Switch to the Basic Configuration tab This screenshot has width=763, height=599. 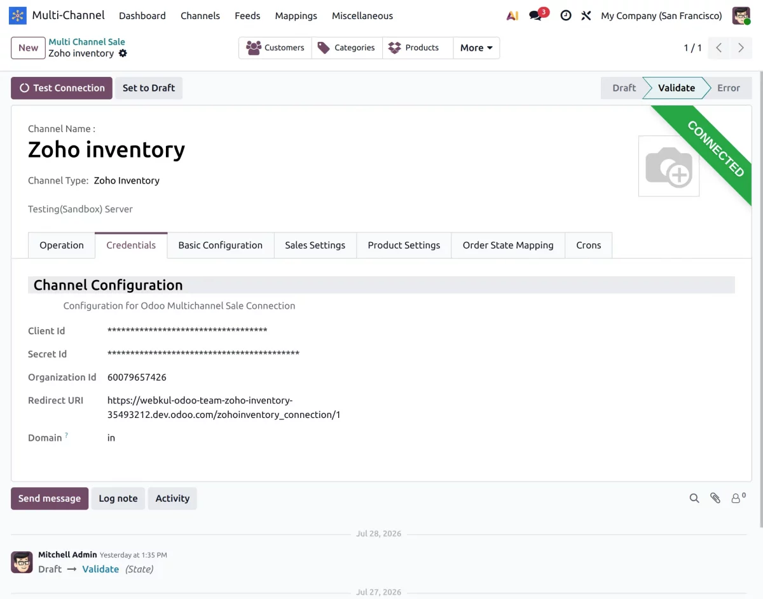tap(221, 245)
